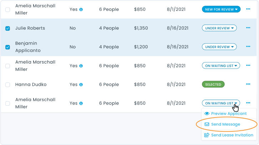Click the Hanna Dudko applicant name
Viewport: 259px width, 145px height.
click(31, 85)
